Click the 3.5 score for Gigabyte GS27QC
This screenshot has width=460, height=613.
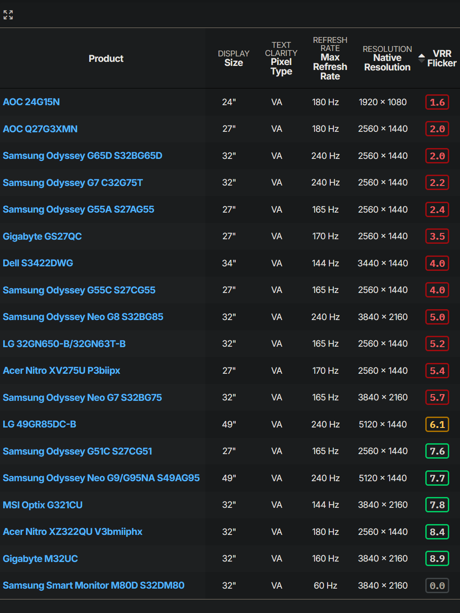(437, 237)
